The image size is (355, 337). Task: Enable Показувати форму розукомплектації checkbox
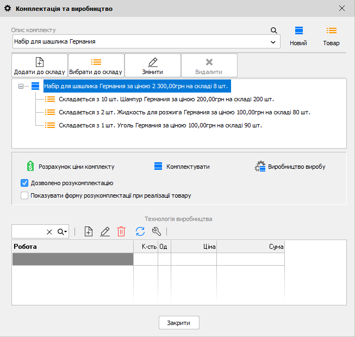pos(24,195)
